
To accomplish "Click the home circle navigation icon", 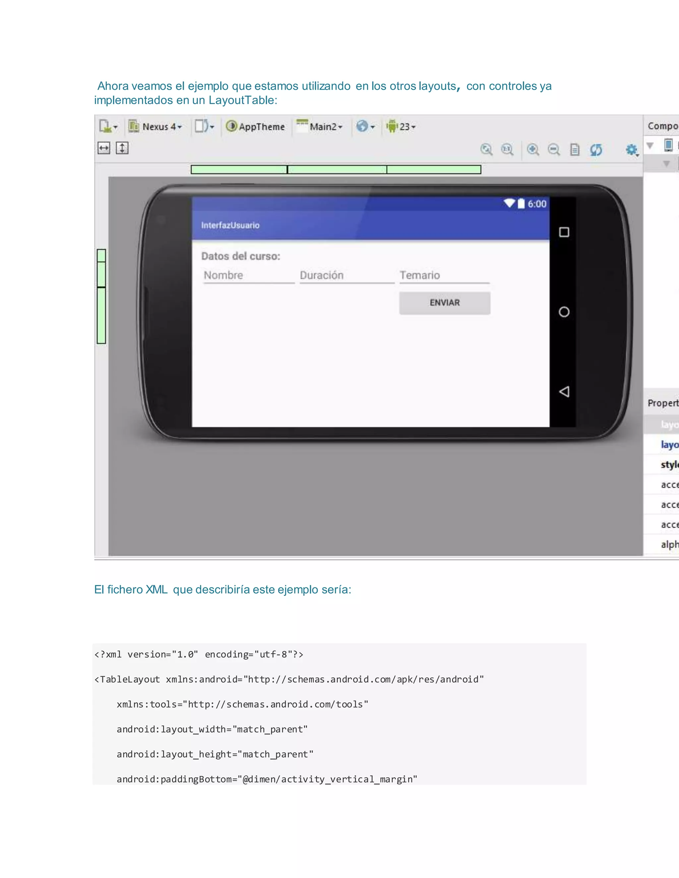I will point(564,312).
